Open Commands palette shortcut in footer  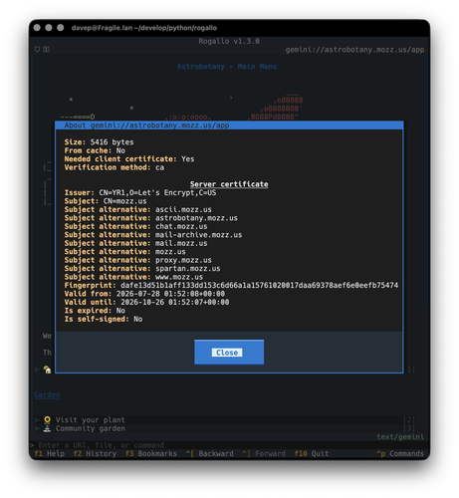coord(400,453)
